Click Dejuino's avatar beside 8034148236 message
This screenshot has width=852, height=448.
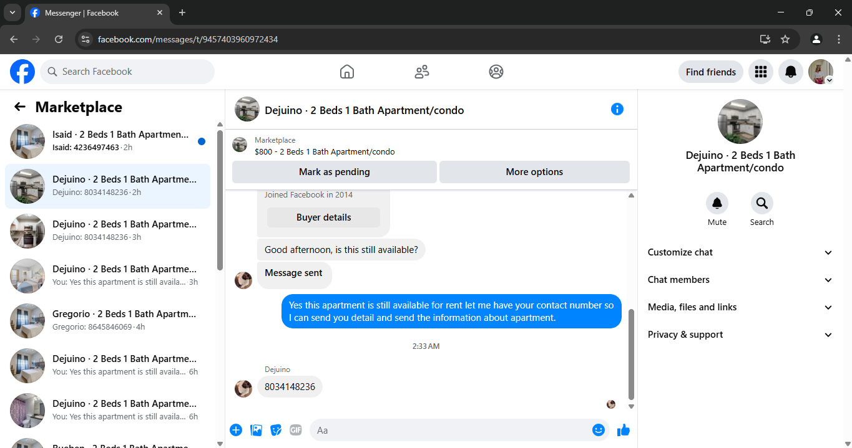pos(243,389)
